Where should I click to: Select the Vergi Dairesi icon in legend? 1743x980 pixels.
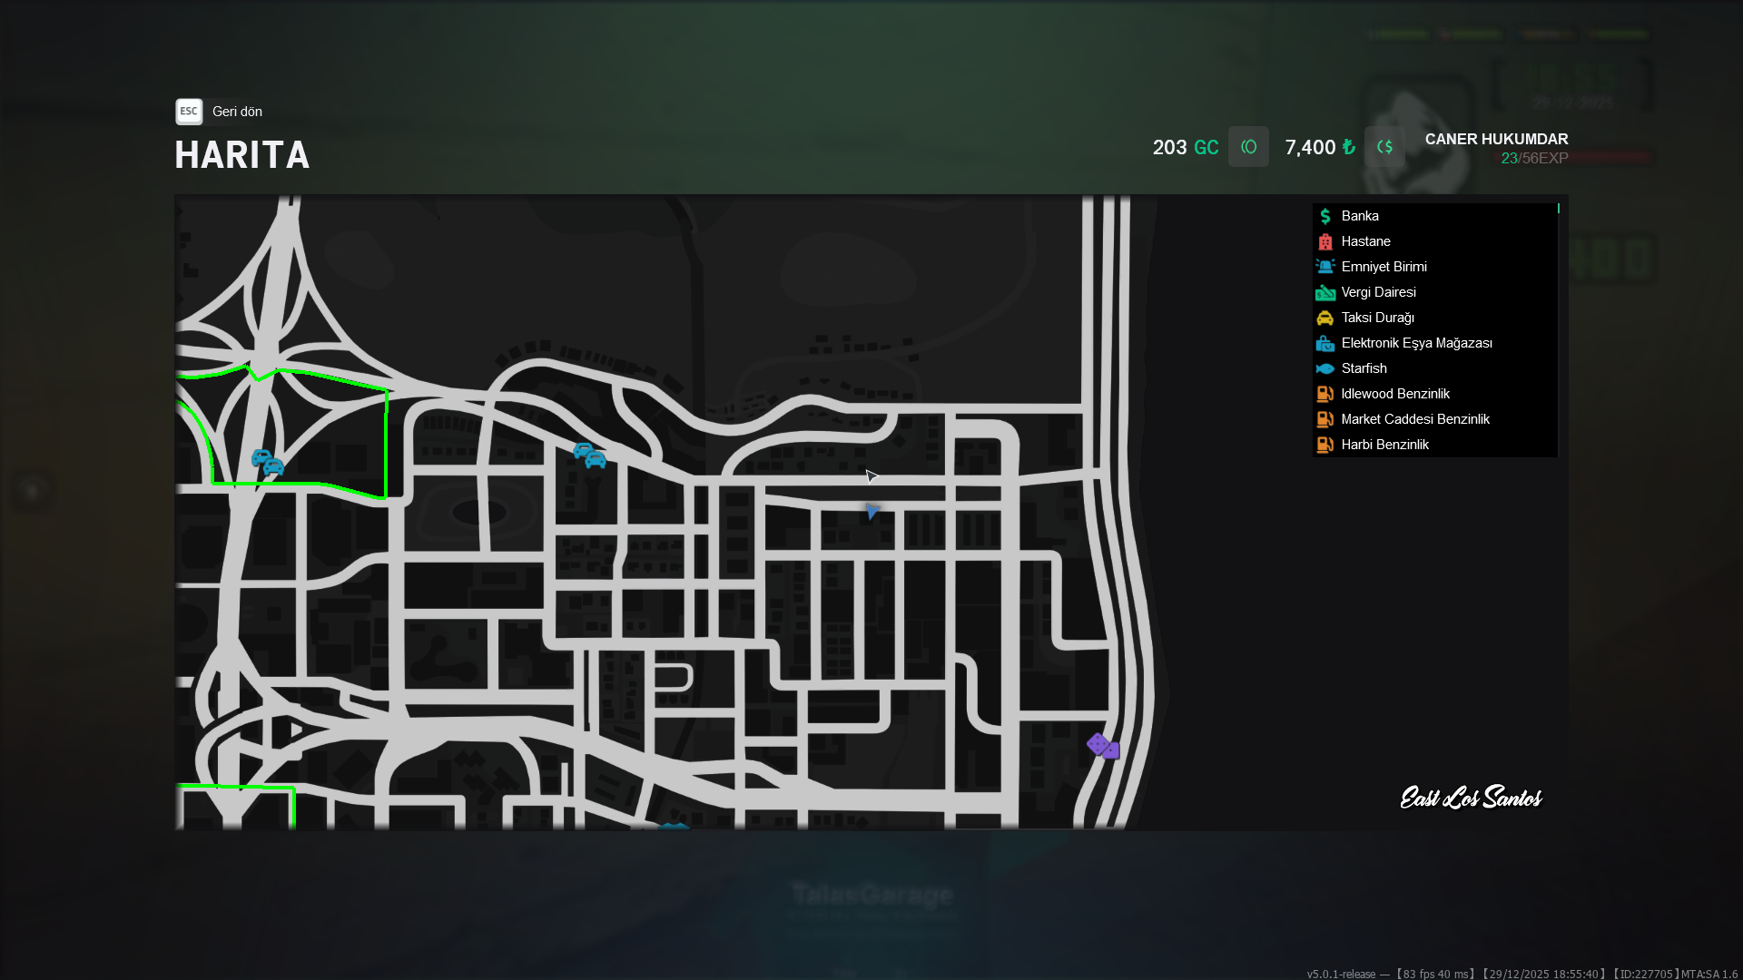click(x=1325, y=292)
